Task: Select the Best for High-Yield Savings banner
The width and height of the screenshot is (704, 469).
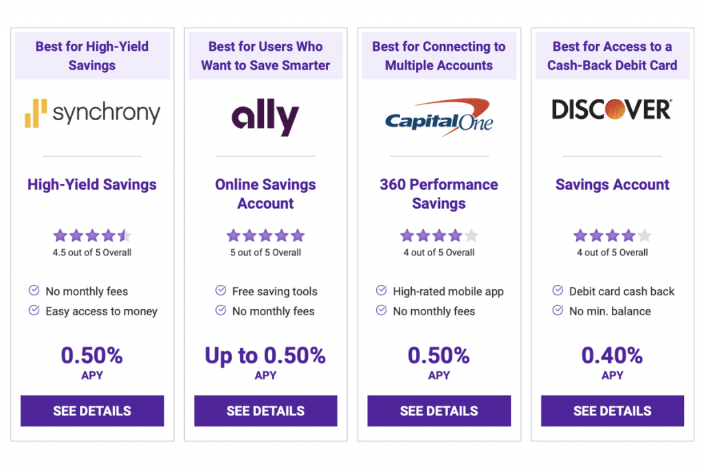Action: click(92, 56)
